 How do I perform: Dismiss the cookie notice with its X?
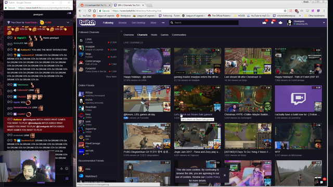point(224,175)
